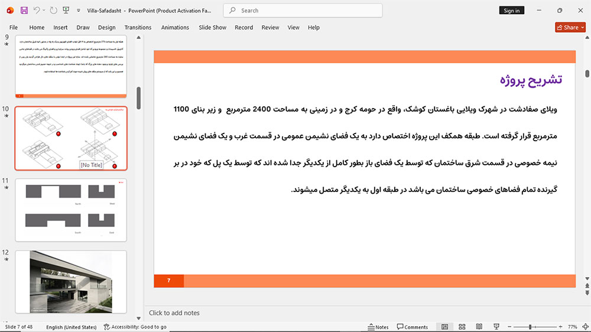
Task: Undo the last action
Action: (37, 10)
